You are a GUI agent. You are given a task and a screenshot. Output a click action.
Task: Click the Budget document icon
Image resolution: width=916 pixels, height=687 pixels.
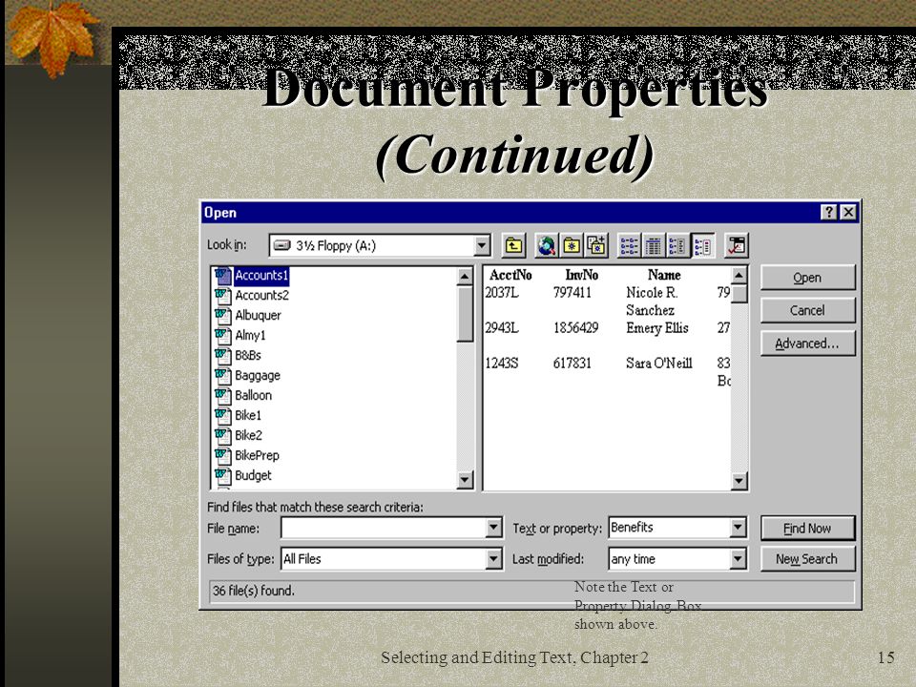(x=222, y=475)
